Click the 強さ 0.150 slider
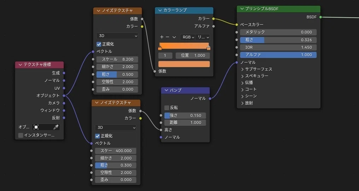This screenshot has width=359, height=191. [x=185, y=115]
